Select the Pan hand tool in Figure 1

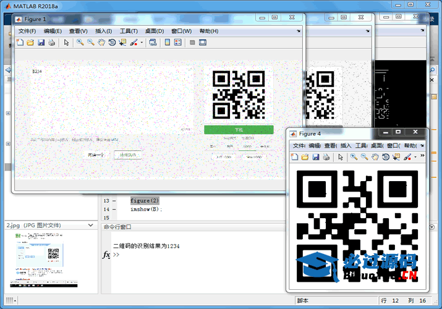coord(101,43)
